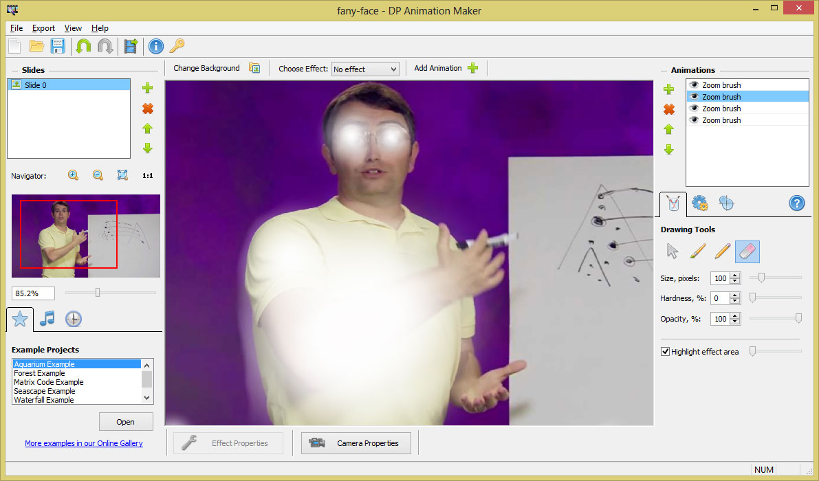Screen dimensions: 819x481
Task: Open the About info icon
Action: (x=155, y=47)
